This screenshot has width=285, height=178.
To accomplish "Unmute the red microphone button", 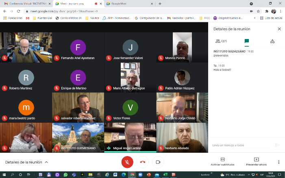I will pos(127,162).
